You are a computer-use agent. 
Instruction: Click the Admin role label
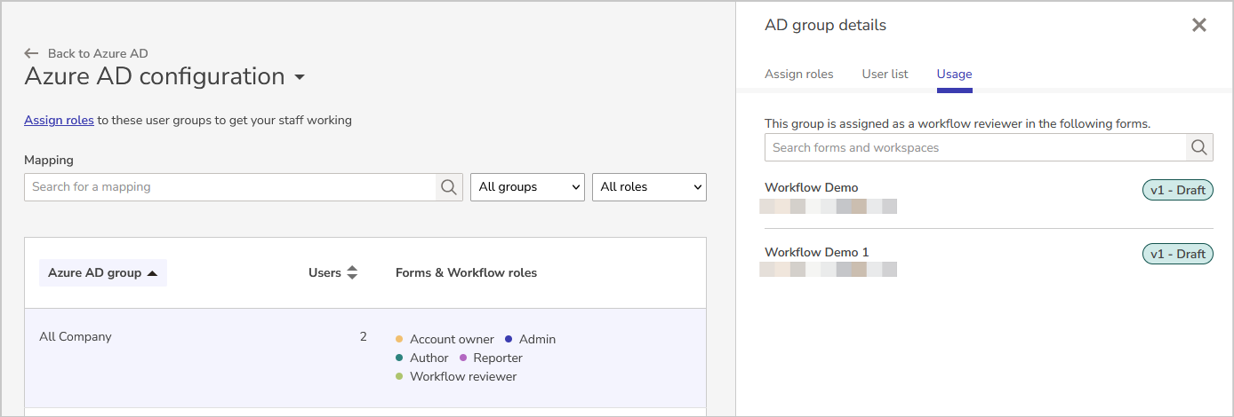(537, 339)
